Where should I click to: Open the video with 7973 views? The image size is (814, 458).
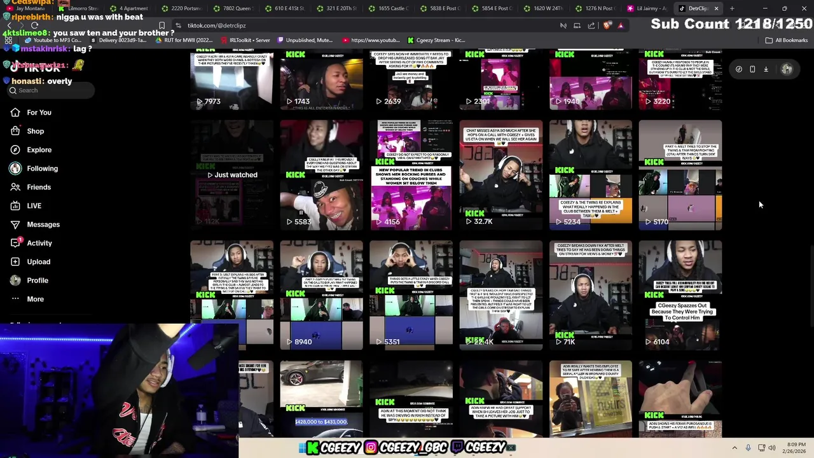click(231, 80)
